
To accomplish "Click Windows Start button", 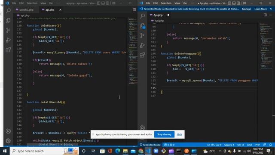I will pos(5,151).
